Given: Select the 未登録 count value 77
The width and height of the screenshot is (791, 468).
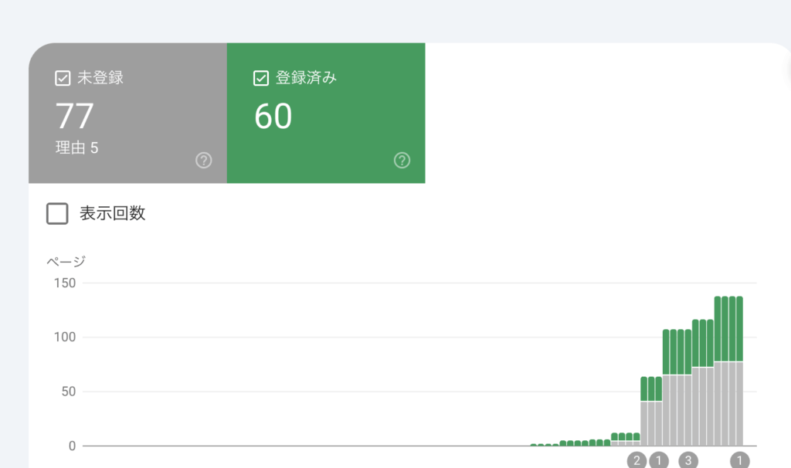Looking at the screenshot, I should 75,116.
